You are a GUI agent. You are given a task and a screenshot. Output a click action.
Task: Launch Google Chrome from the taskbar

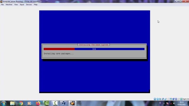tap(21, 103)
